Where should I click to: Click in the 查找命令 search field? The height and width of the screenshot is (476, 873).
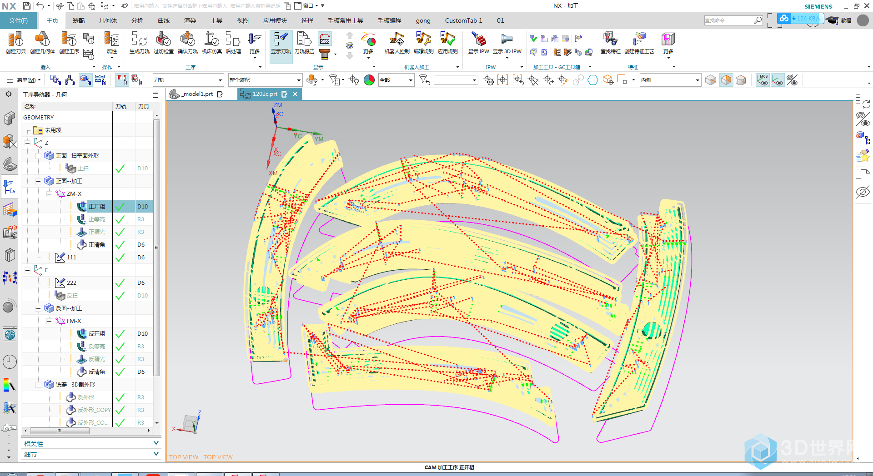coord(728,20)
